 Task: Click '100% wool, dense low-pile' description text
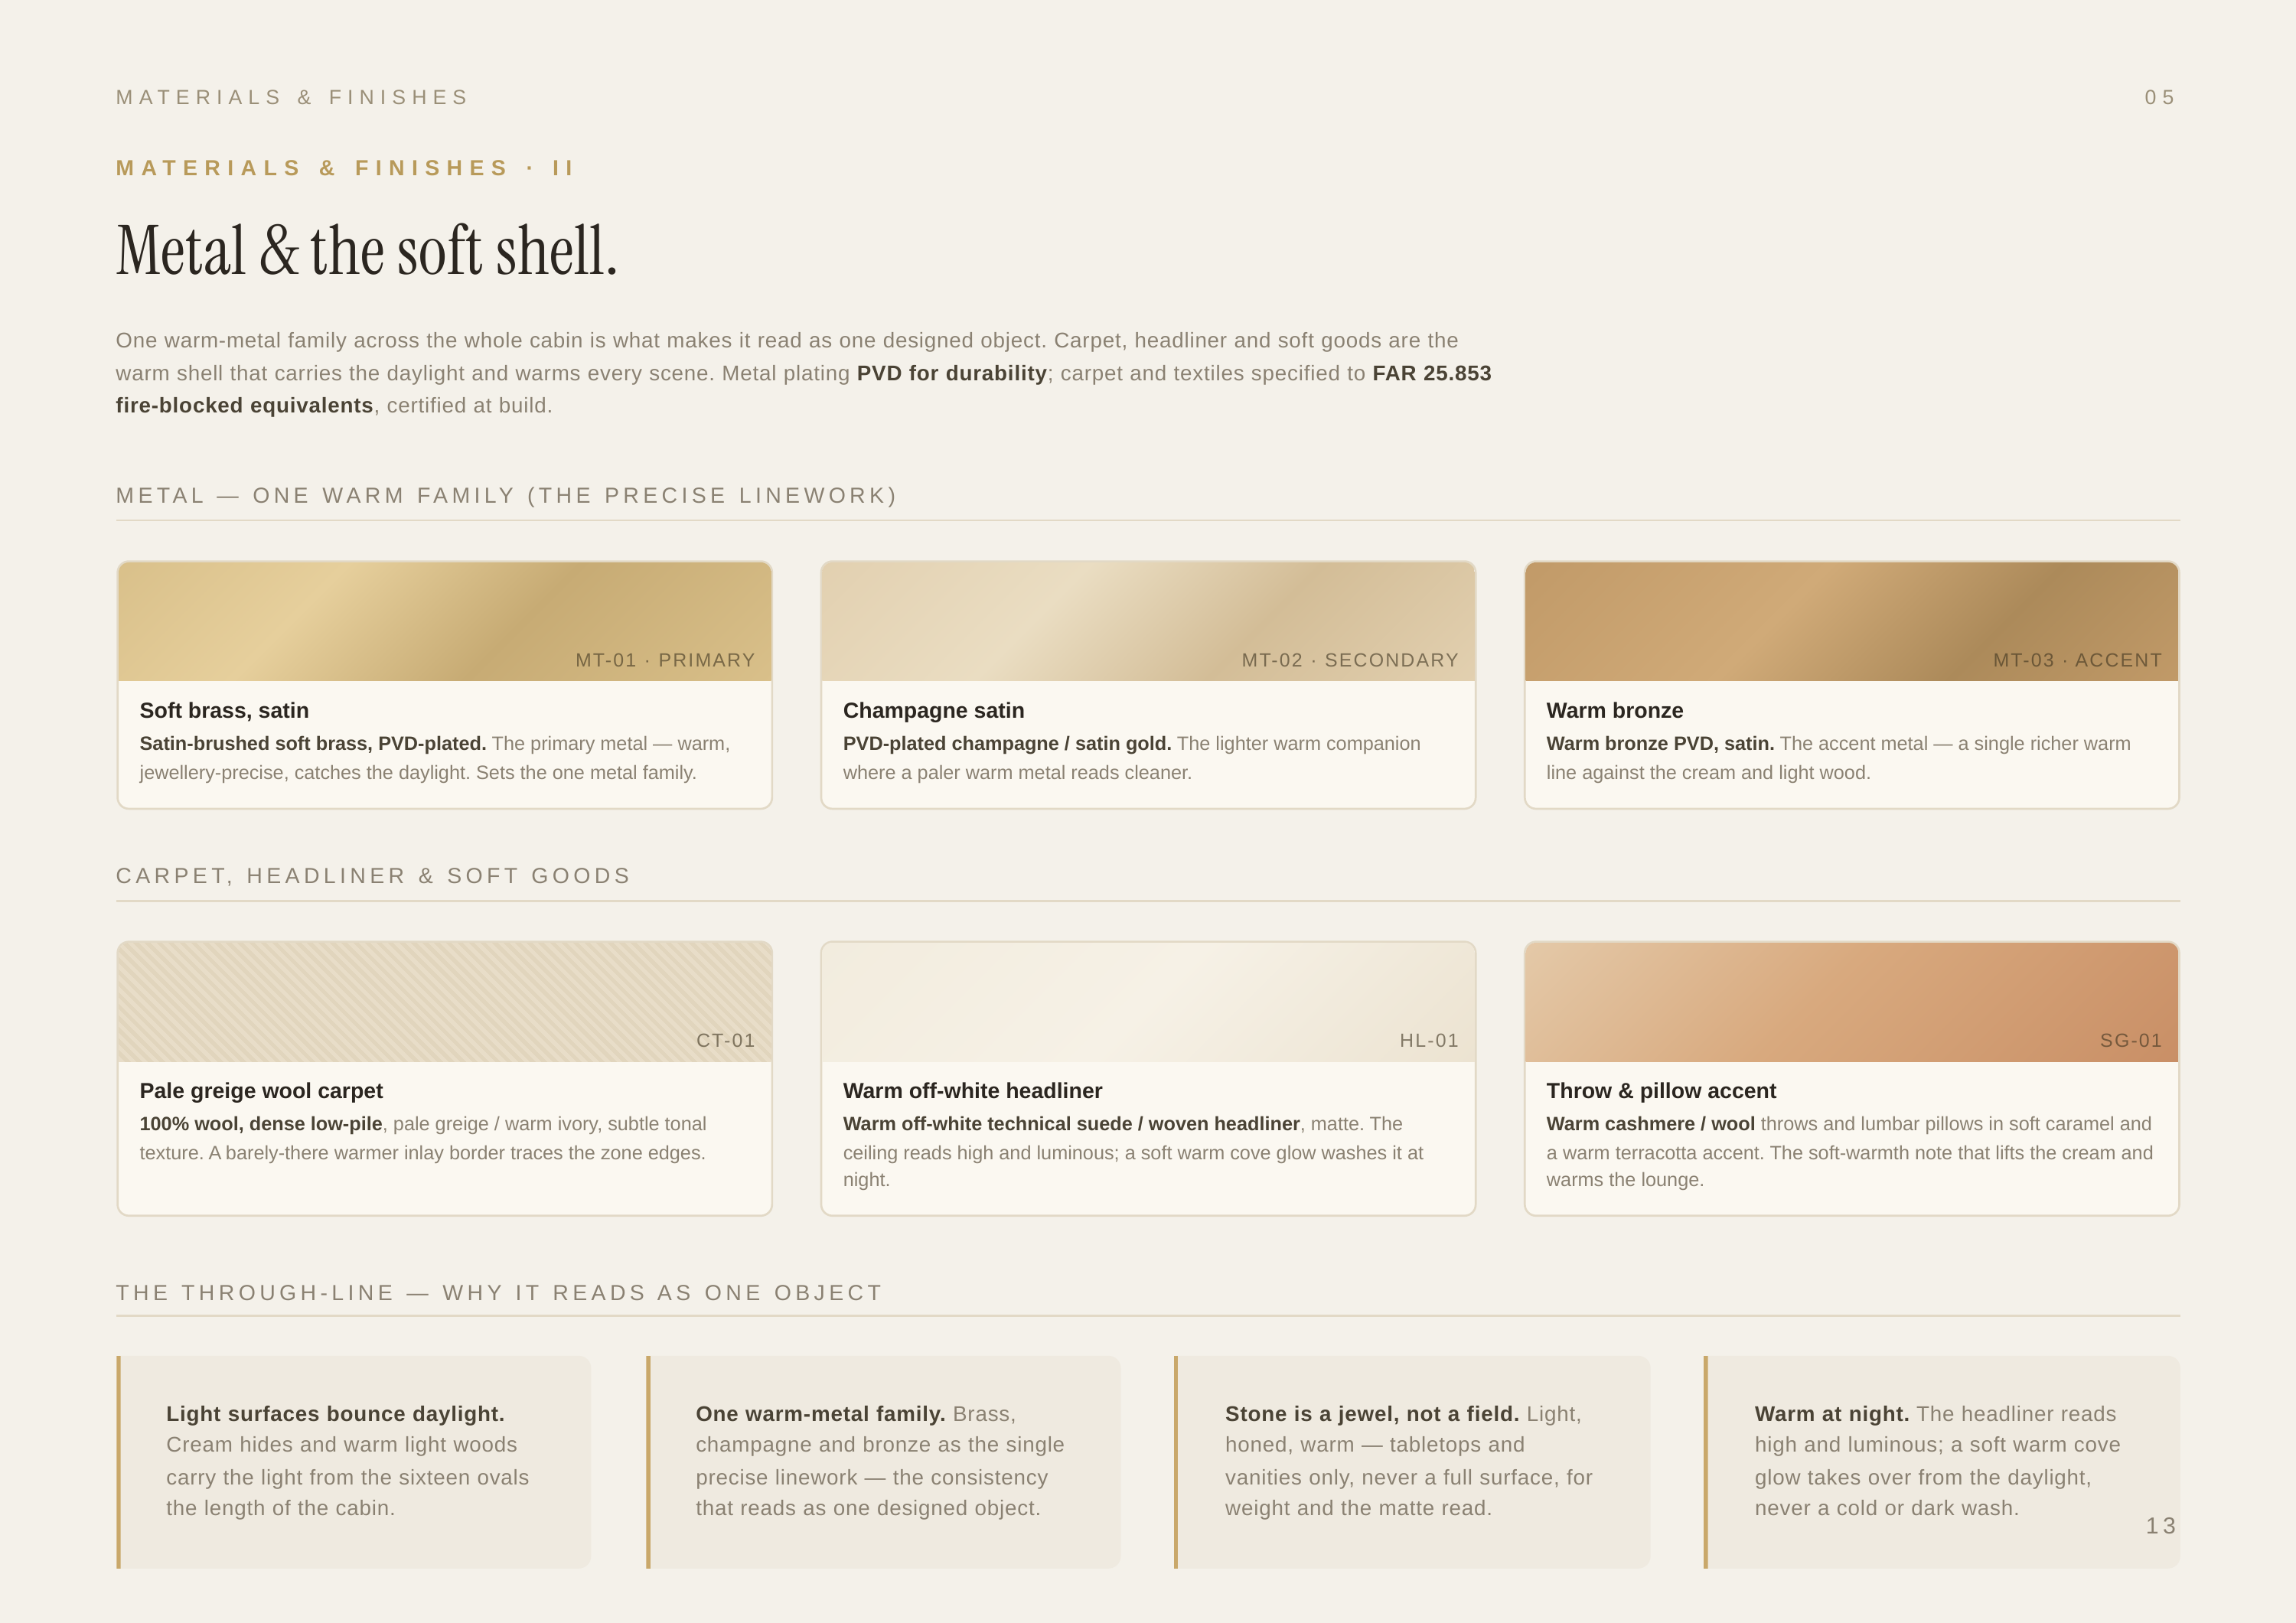(261, 1123)
